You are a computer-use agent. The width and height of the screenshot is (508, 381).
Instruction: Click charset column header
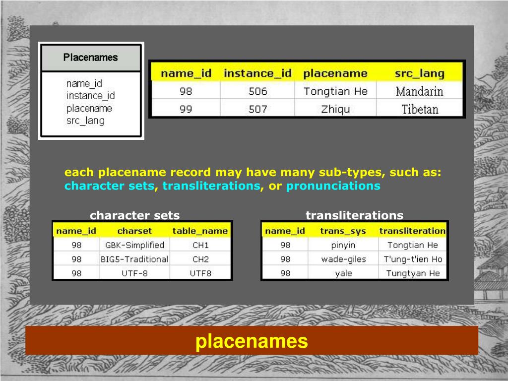134,231
